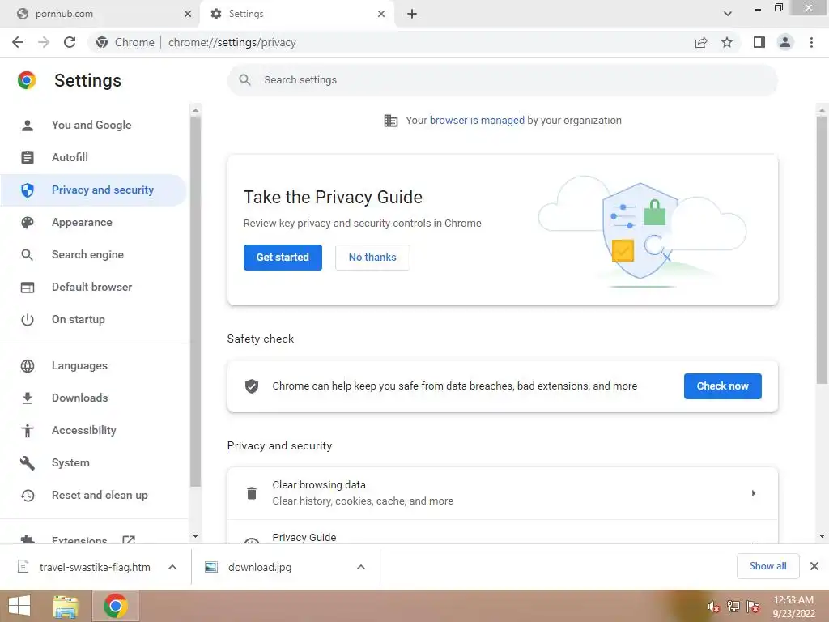Select the Settings tab
Image resolution: width=829 pixels, height=622 pixels.
point(298,14)
